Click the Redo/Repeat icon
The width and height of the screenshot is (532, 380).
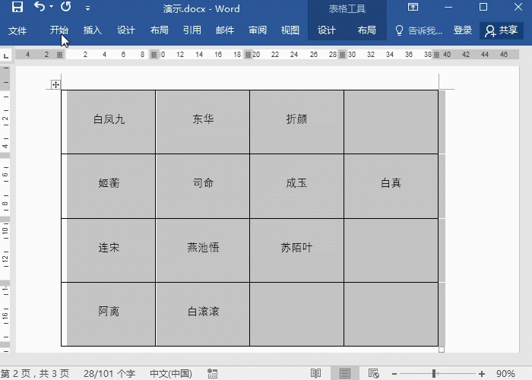coord(66,6)
